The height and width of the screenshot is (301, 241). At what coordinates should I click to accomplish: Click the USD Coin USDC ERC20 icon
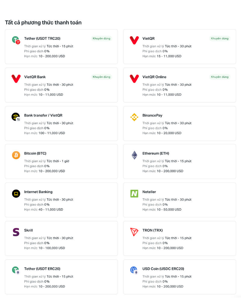point(134,270)
